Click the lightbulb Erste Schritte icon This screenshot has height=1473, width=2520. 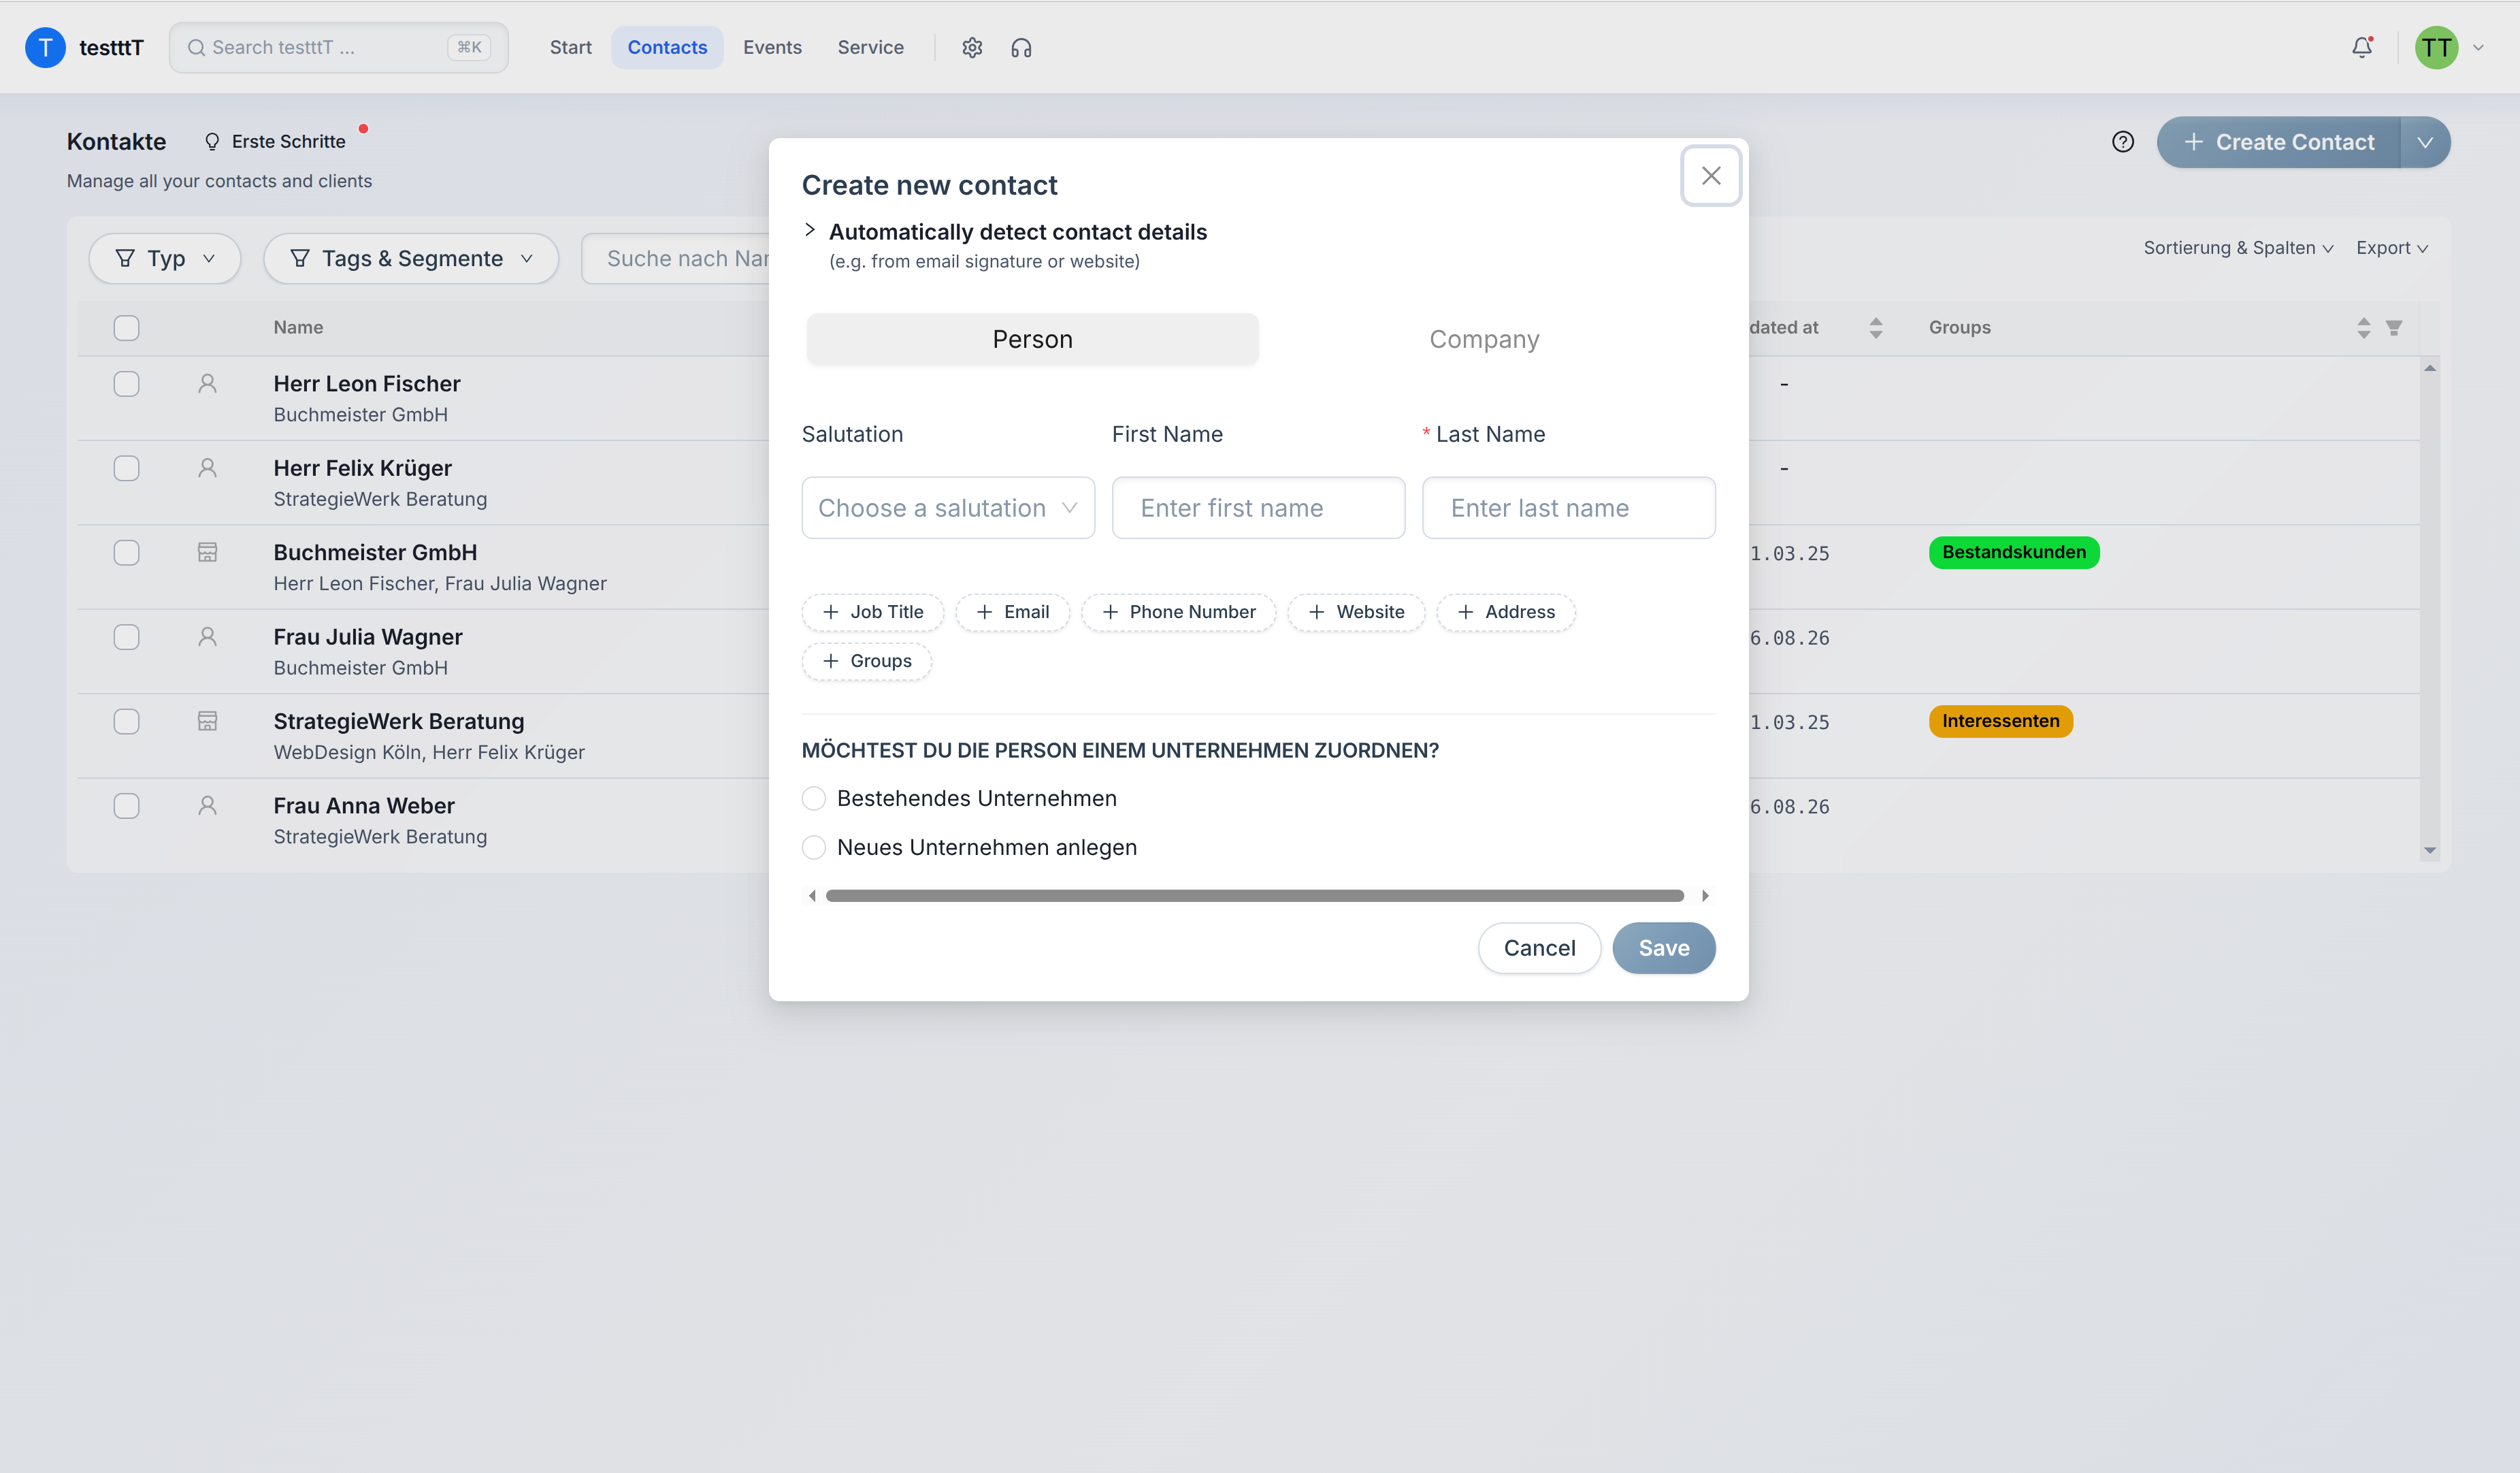coord(212,142)
